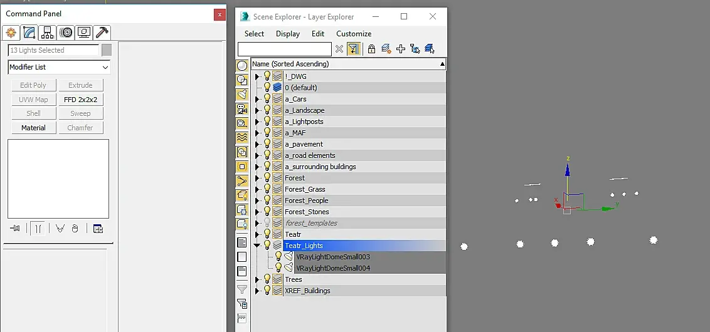710x332 pixels.
Task: Expand the Forest layer
Action: tap(257, 178)
